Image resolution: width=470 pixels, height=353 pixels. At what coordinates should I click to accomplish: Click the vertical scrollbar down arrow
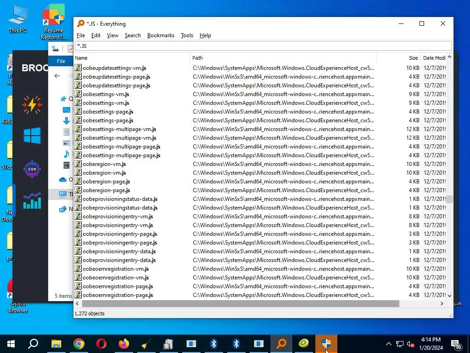(x=449, y=296)
